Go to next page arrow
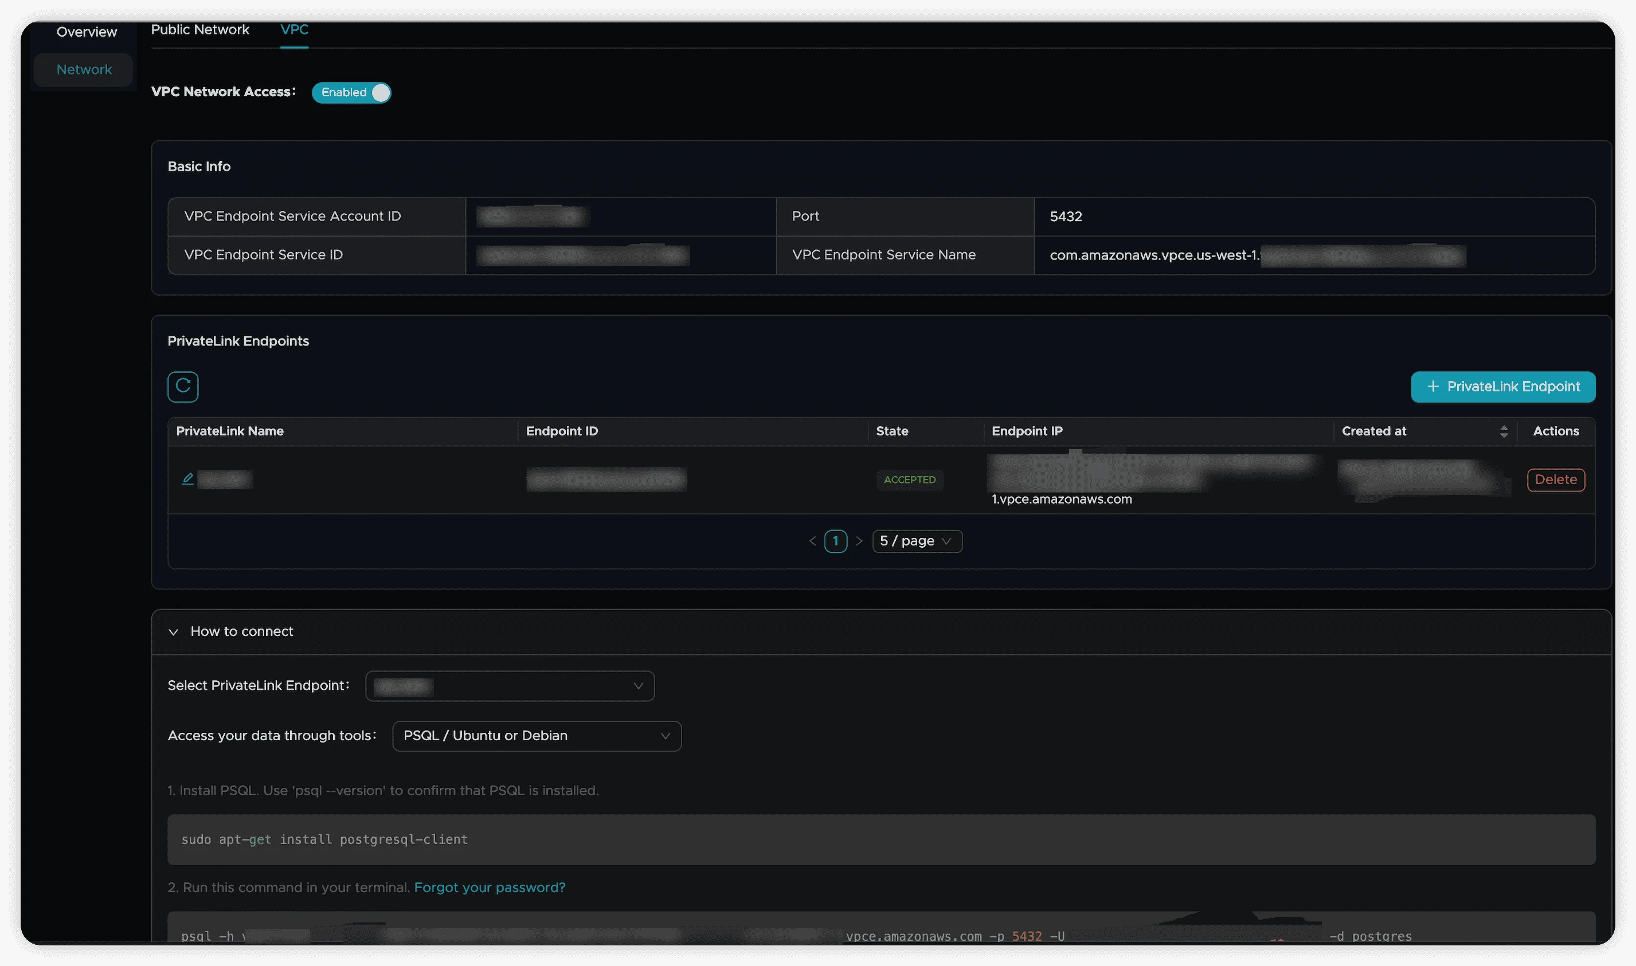1636x966 pixels. pyautogui.click(x=859, y=541)
